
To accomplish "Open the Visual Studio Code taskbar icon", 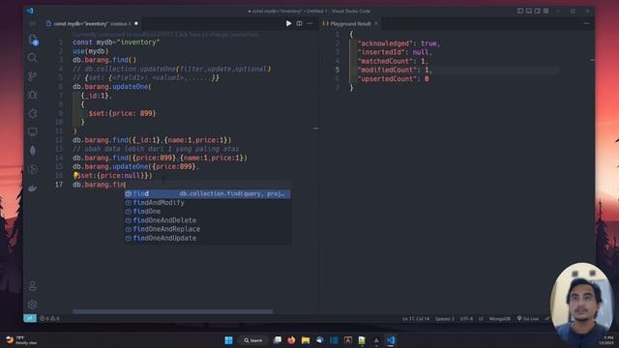I will click(x=391, y=340).
